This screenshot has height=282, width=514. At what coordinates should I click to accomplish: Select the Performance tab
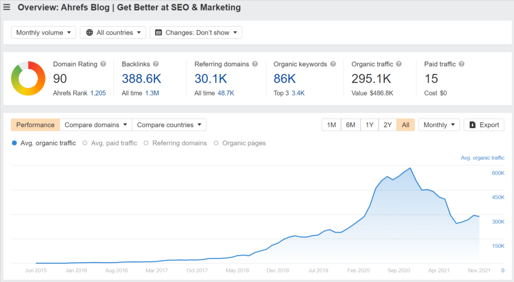coord(35,125)
